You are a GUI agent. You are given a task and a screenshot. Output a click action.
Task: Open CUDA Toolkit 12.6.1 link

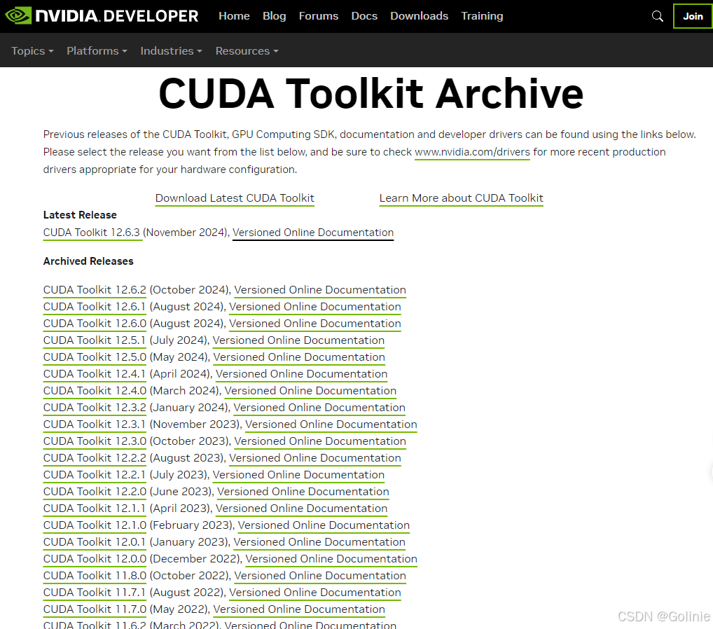[x=95, y=307]
